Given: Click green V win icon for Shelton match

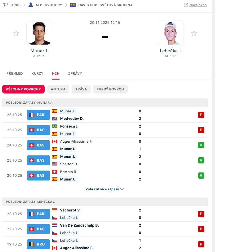Looking at the screenshot, I should click(201, 160).
